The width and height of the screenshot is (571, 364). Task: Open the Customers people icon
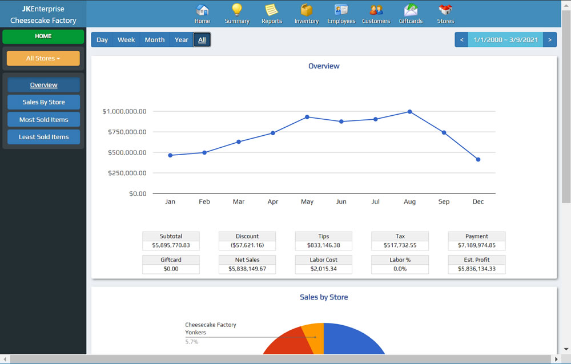point(376,10)
